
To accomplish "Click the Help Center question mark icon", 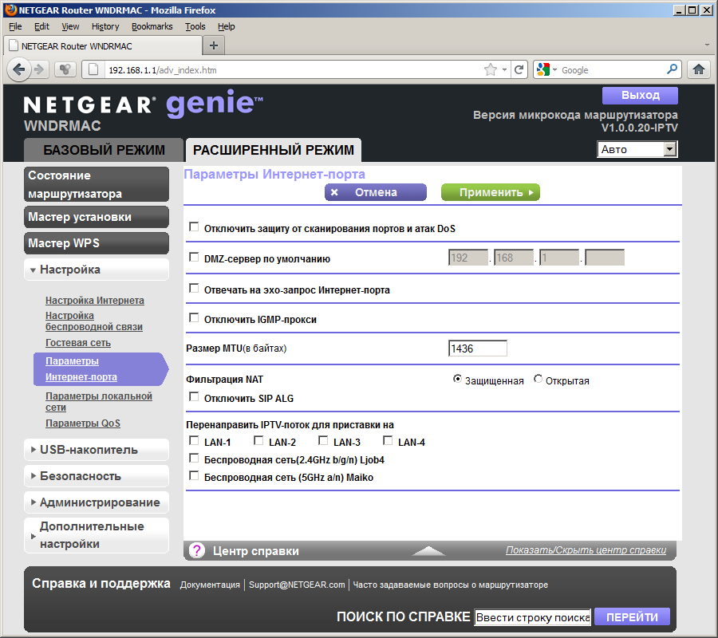I will pyautogui.click(x=197, y=550).
